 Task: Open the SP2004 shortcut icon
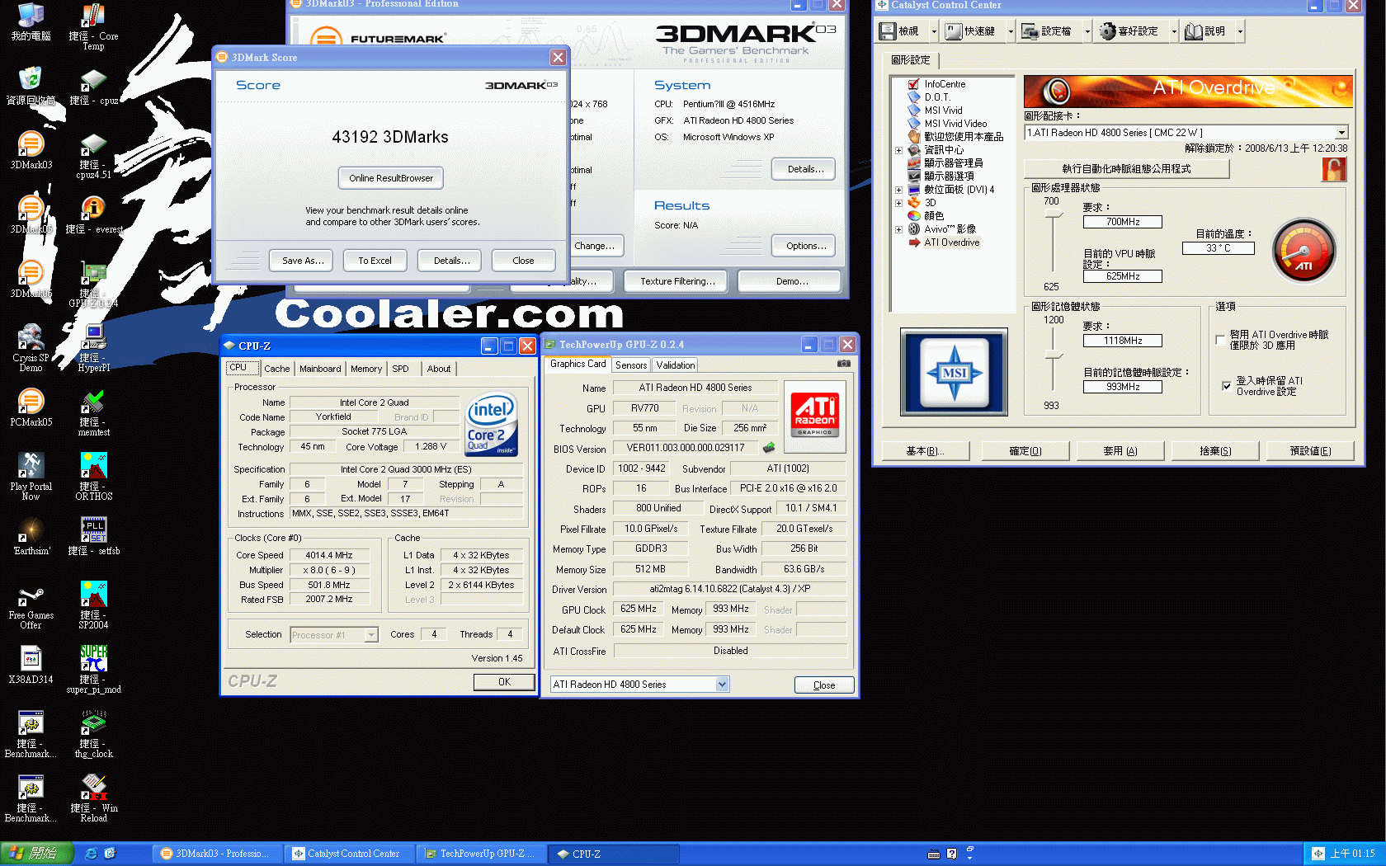click(x=93, y=605)
